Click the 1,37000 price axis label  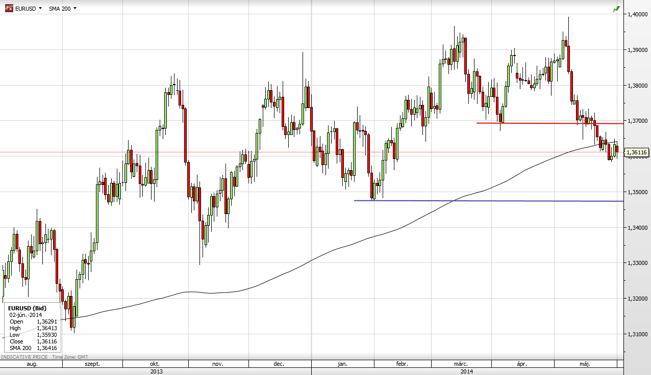point(637,121)
